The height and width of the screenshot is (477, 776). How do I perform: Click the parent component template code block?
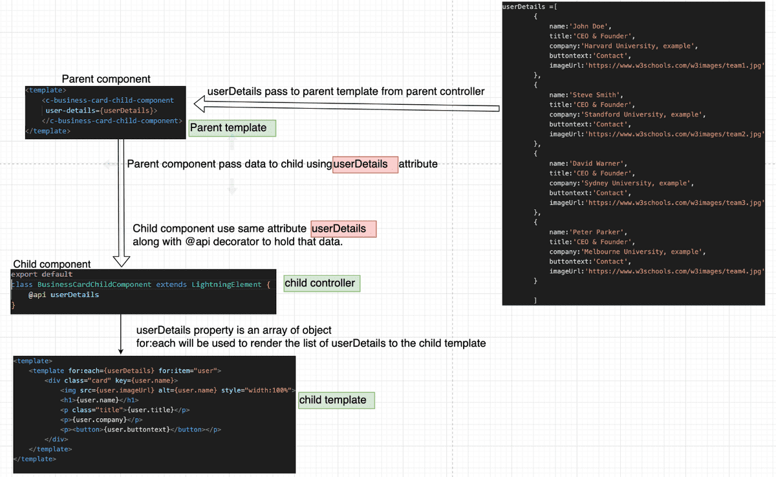click(x=105, y=110)
